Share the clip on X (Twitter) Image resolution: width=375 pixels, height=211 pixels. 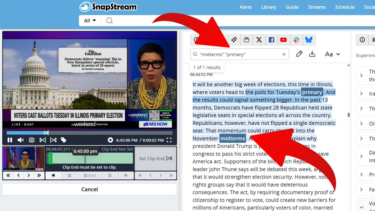(259, 40)
